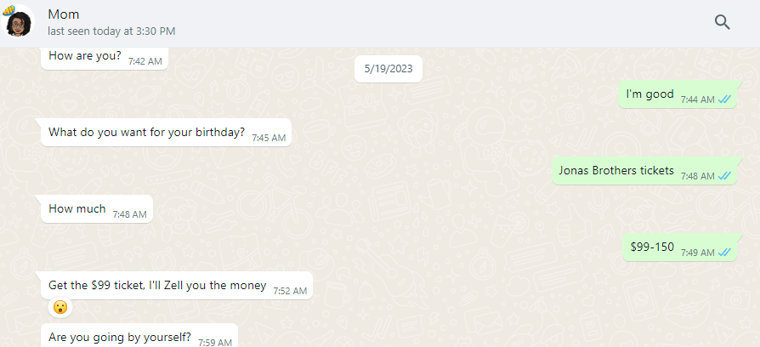
Task: Click "What do you want for your birthday?" message
Action: [x=146, y=133]
